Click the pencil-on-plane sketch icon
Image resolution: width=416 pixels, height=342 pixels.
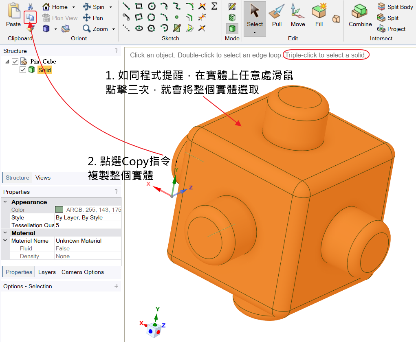tap(177, 28)
